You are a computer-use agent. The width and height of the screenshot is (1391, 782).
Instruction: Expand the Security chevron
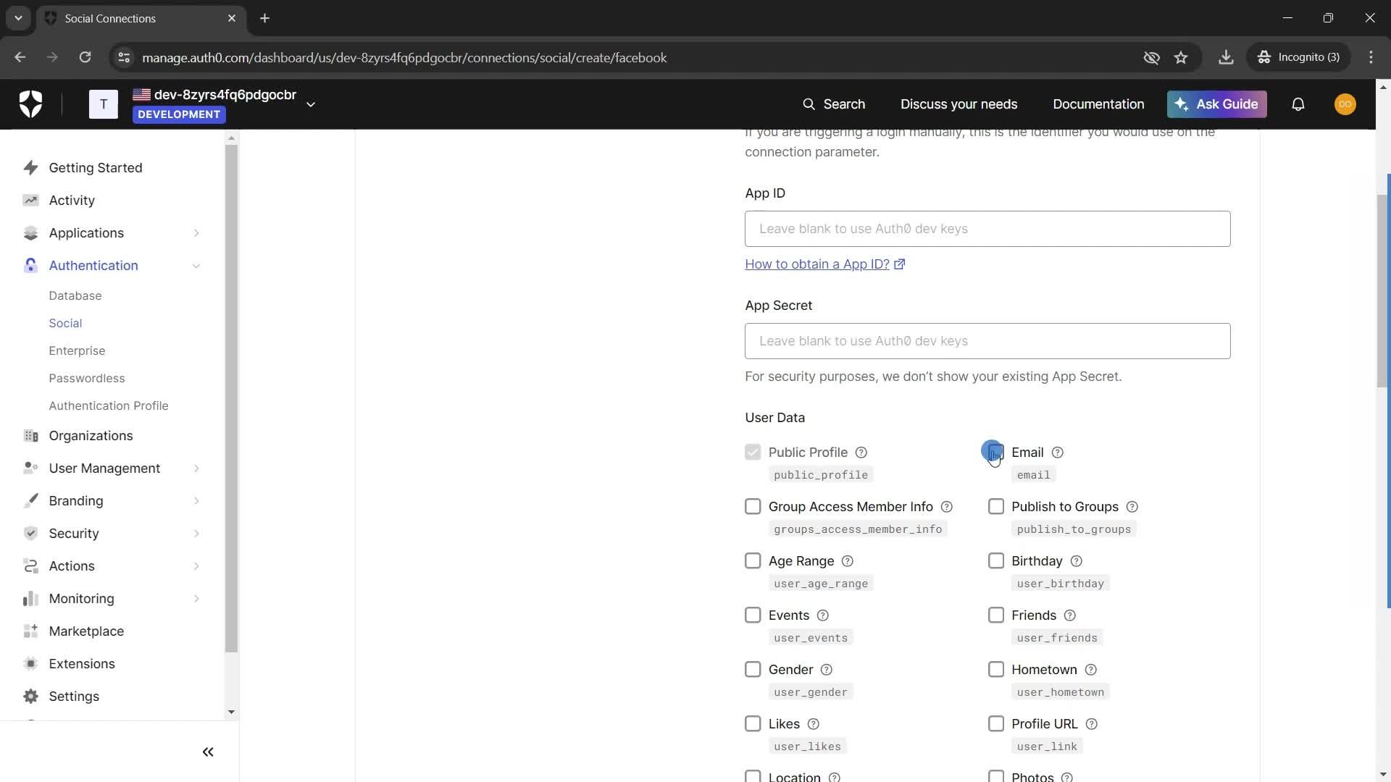point(196,534)
